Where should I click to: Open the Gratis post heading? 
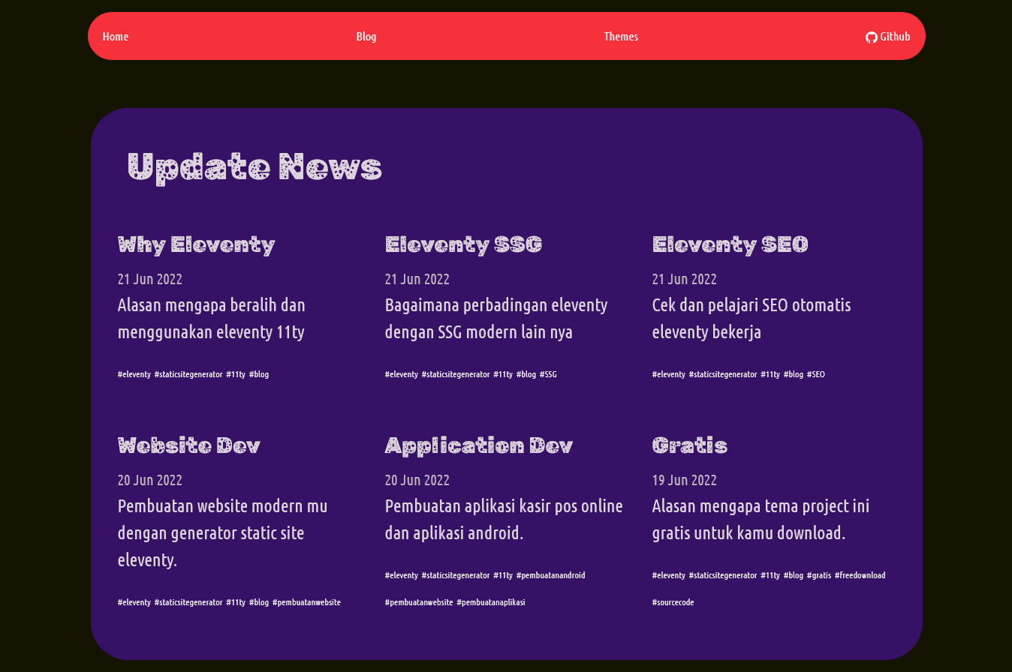coord(689,446)
